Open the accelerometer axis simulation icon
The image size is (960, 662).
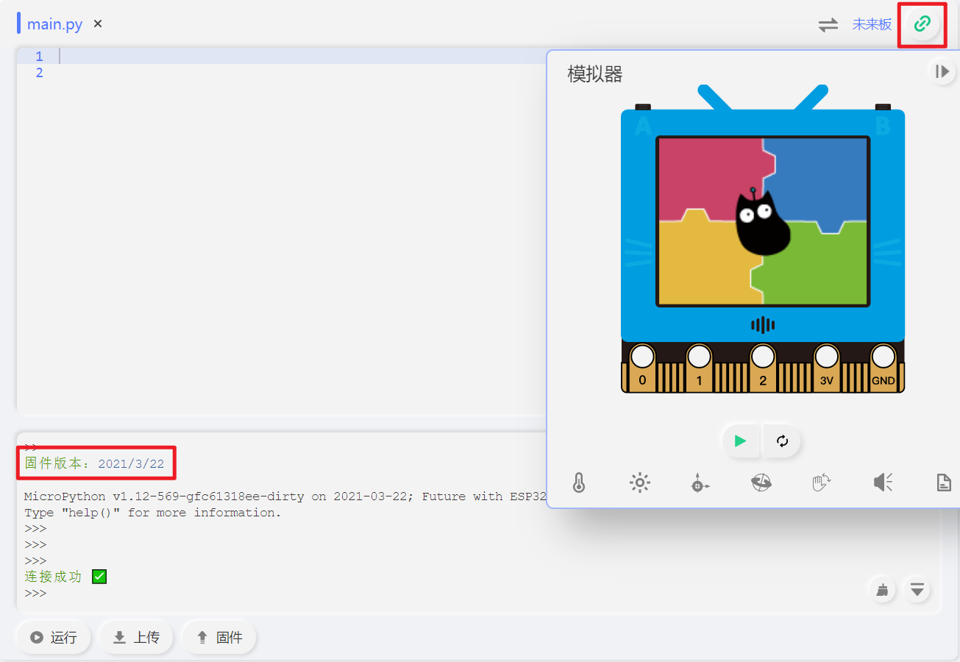tap(700, 483)
